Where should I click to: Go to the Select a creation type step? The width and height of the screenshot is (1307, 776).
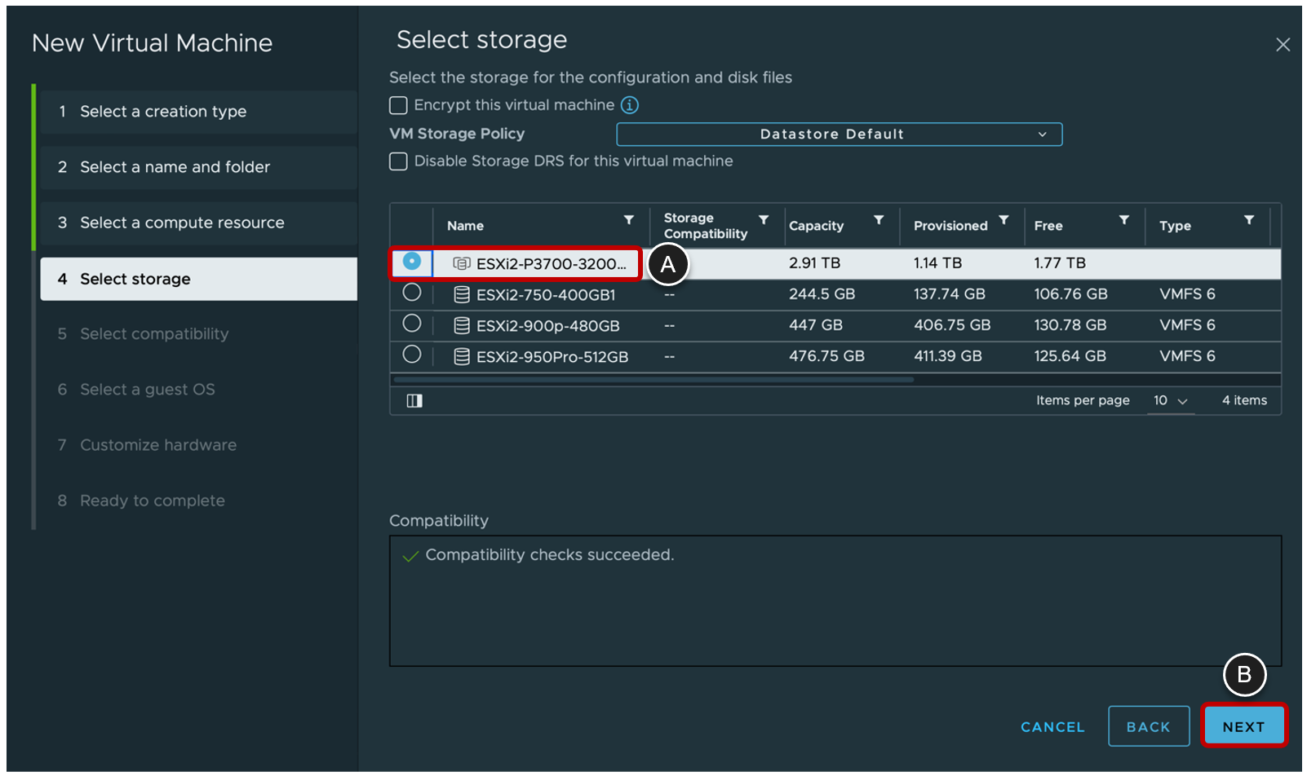click(162, 112)
